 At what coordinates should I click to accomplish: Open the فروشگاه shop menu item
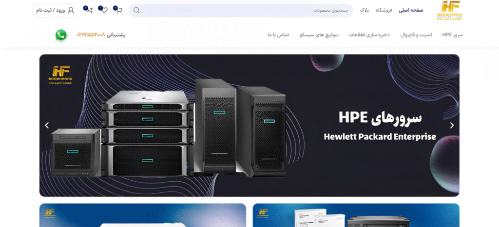tap(384, 10)
